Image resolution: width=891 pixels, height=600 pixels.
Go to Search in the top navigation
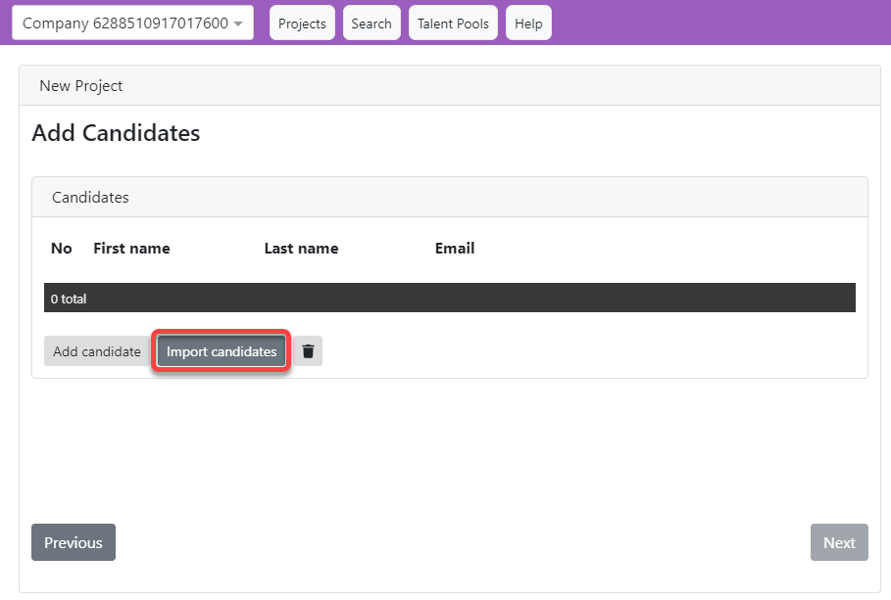[371, 23]
